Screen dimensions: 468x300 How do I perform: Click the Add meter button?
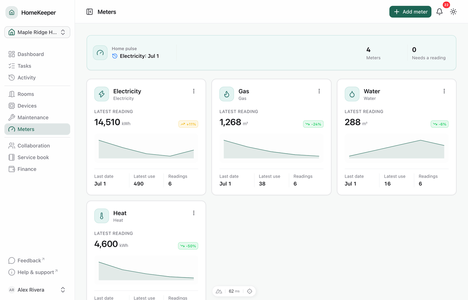410,12
